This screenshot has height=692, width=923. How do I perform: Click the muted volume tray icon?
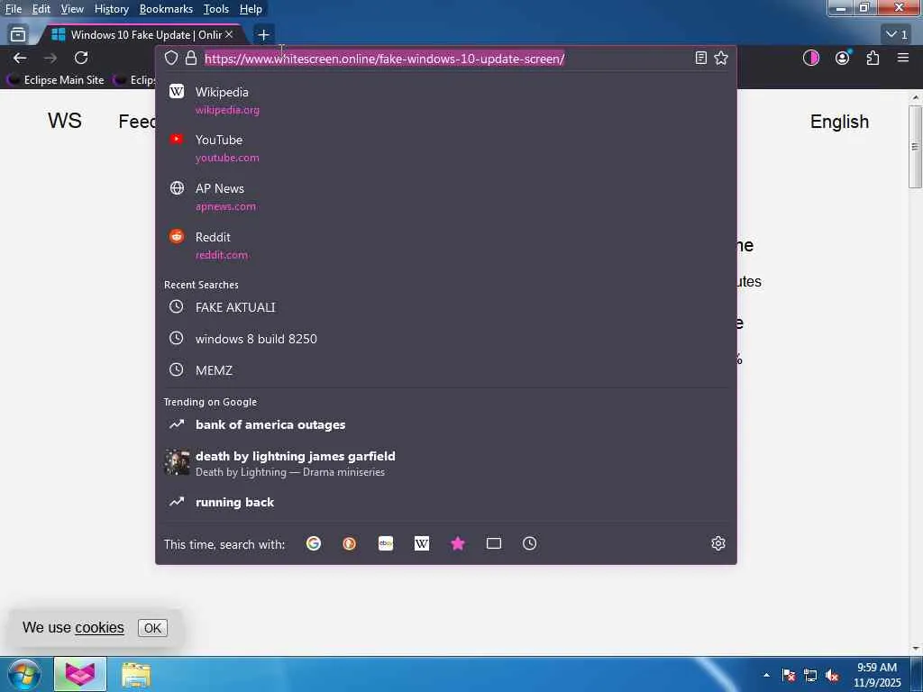click(832, 676)
